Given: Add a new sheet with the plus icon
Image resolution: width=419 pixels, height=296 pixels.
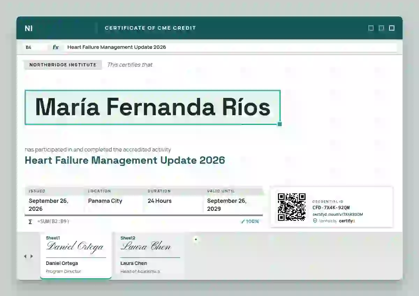Looking at the screenshot, I should 196,239.
